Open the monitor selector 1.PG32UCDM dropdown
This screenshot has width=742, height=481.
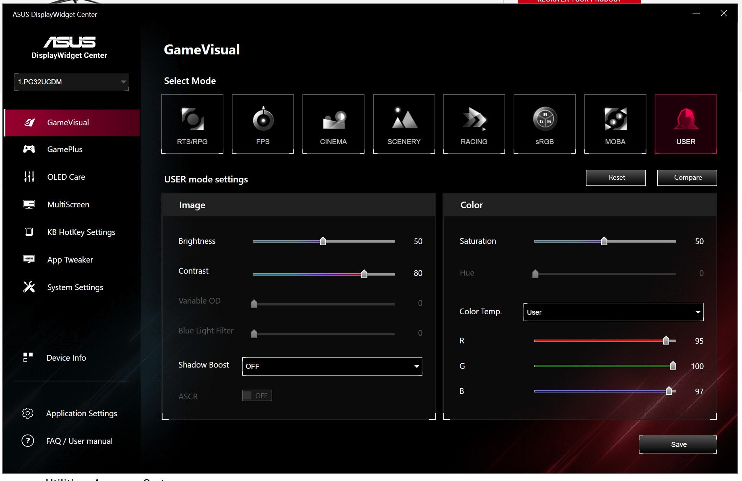click(72, 82)
